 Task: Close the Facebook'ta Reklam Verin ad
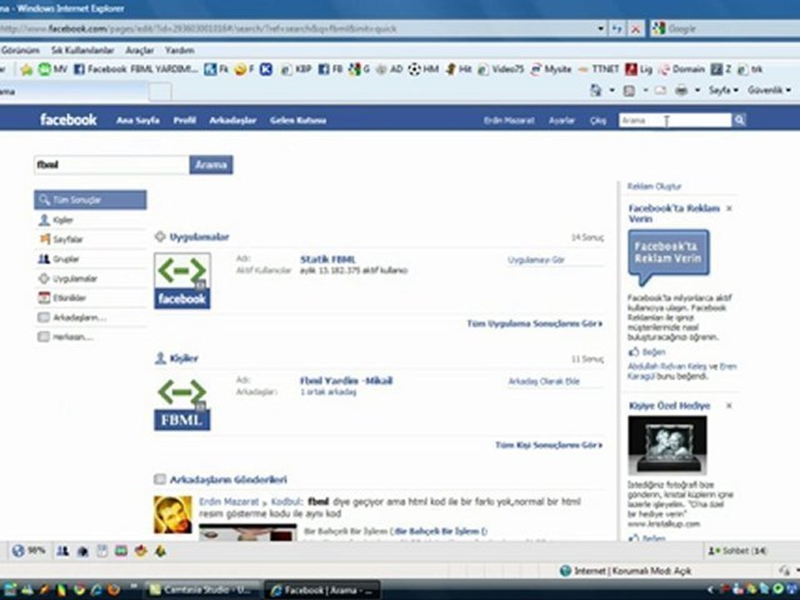[x=729, y=208]
